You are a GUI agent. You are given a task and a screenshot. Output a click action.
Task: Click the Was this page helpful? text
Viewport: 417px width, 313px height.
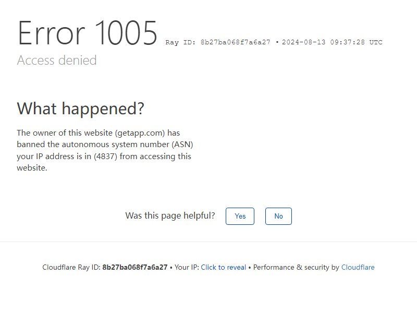(x=170, y=215)
